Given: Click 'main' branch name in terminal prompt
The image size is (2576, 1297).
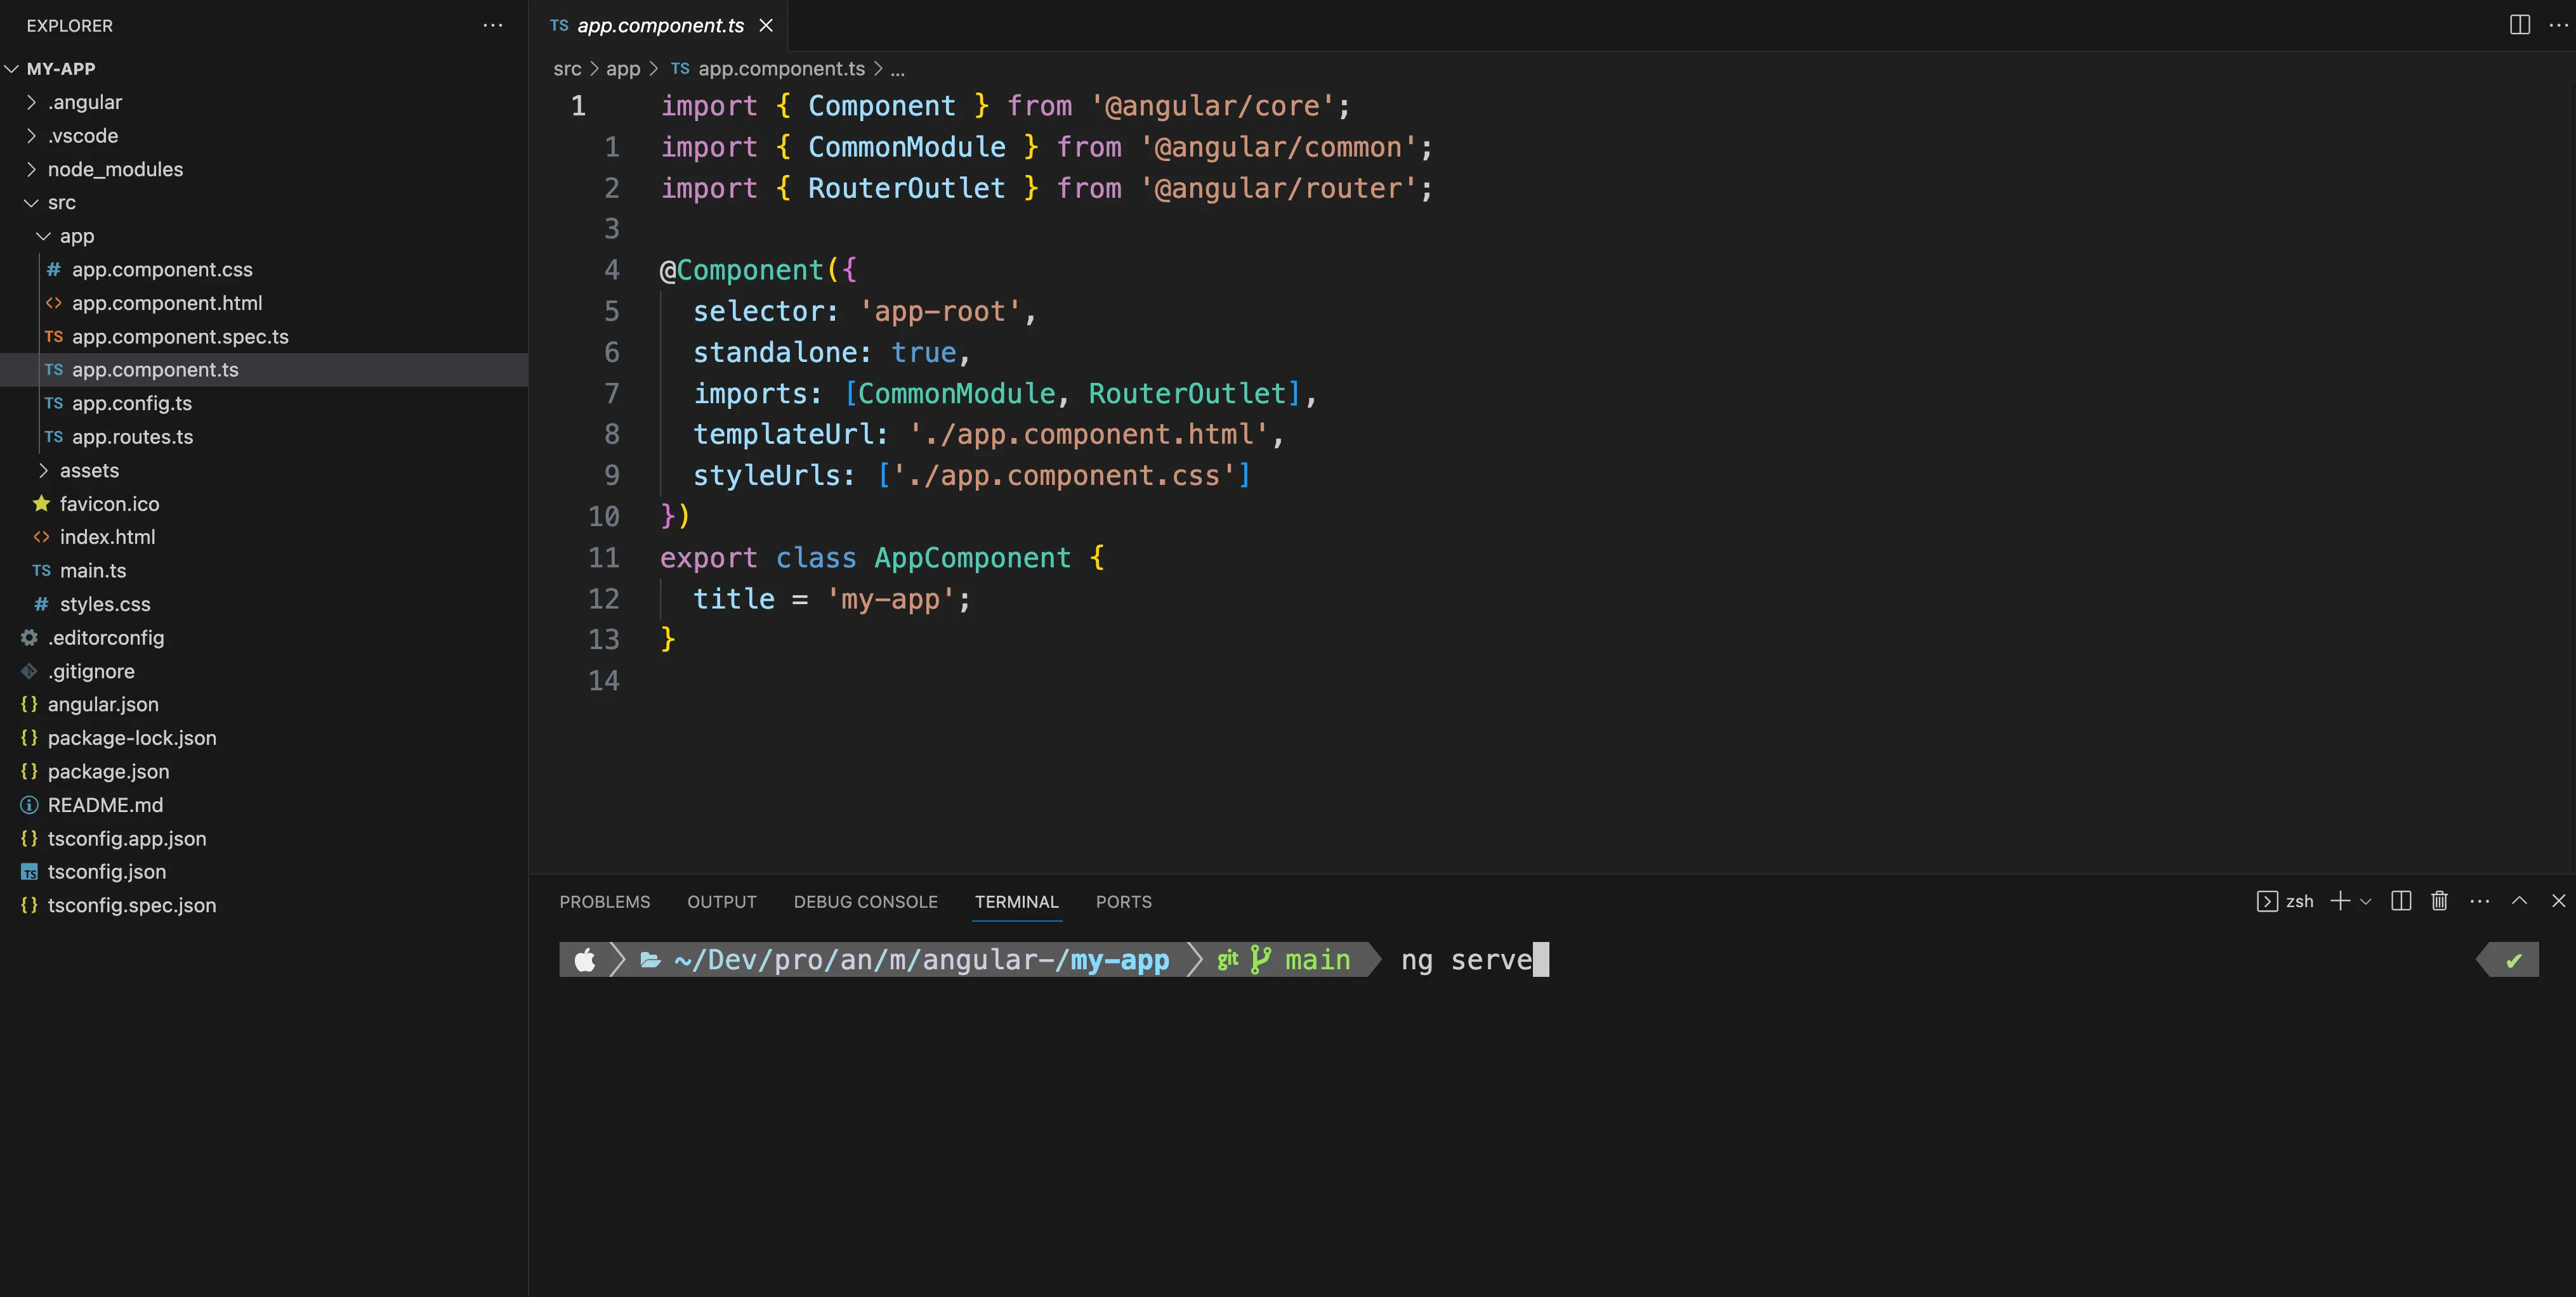Looking at the screenshot, I should [1317, 960].
